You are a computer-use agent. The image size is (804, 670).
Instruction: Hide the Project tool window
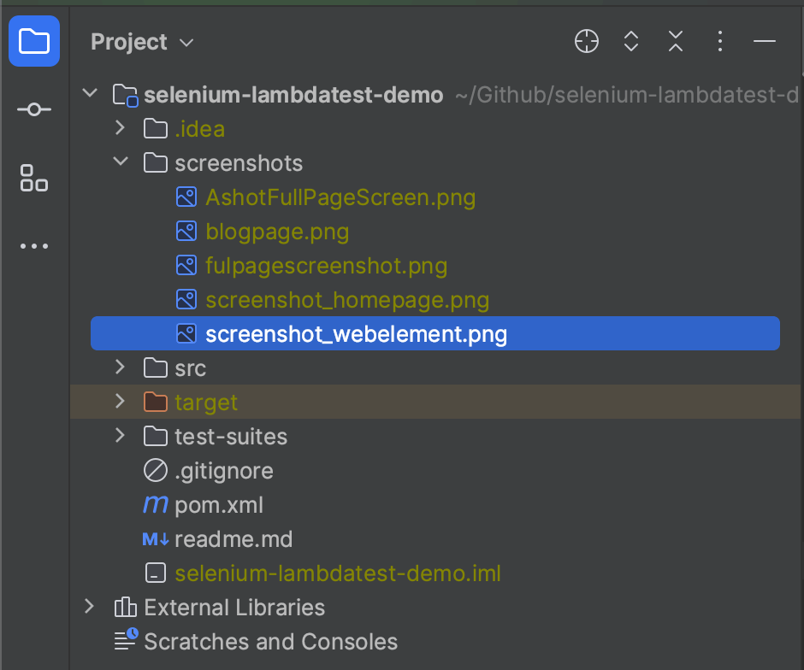765,41
